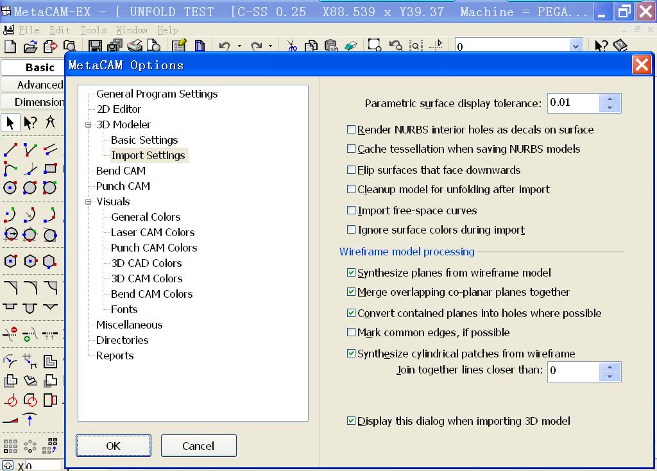Screen dimensions: 657x471
Task: Click the Save floppy disk icon
Action: pyautogui.click(x=95, y=46)
